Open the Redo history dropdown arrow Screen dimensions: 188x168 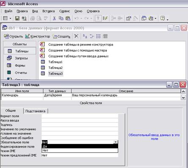coord(91,19)
